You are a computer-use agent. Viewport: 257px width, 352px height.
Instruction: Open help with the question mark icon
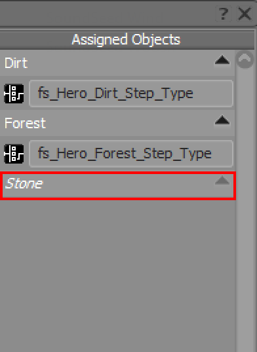[x=224, y=14]
